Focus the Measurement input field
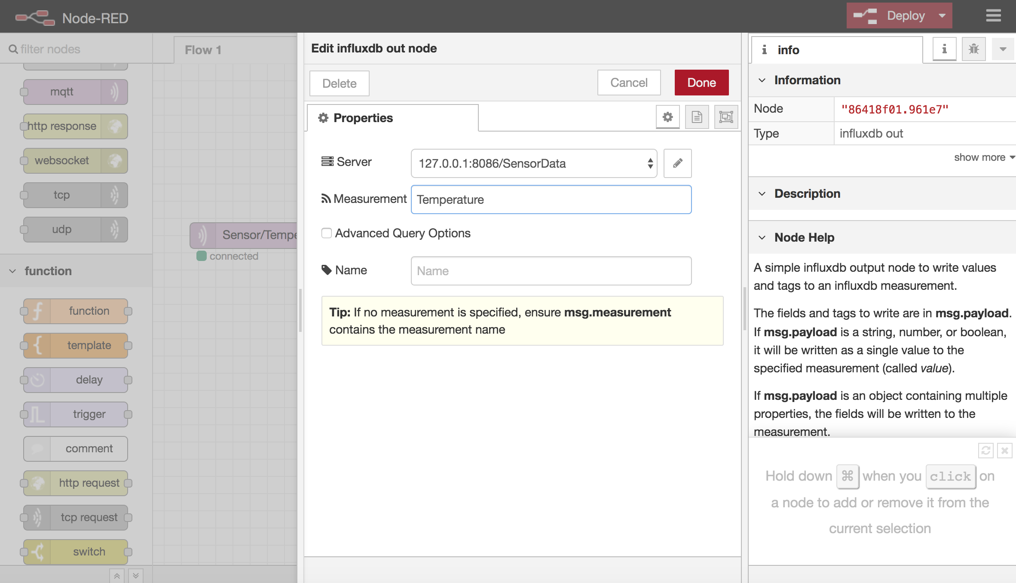 pyautogui.click(x=551, y=199)
